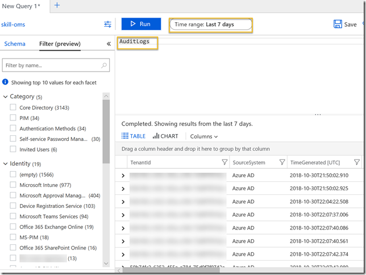Image resolution: width=366 pixels, height=275 pixels.
Task: Select the New Query 1 tab
Action: pyautogui.click(x=21, y=6)
